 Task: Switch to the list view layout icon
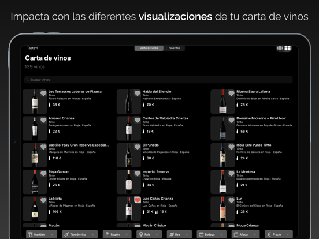coord(280,48)
